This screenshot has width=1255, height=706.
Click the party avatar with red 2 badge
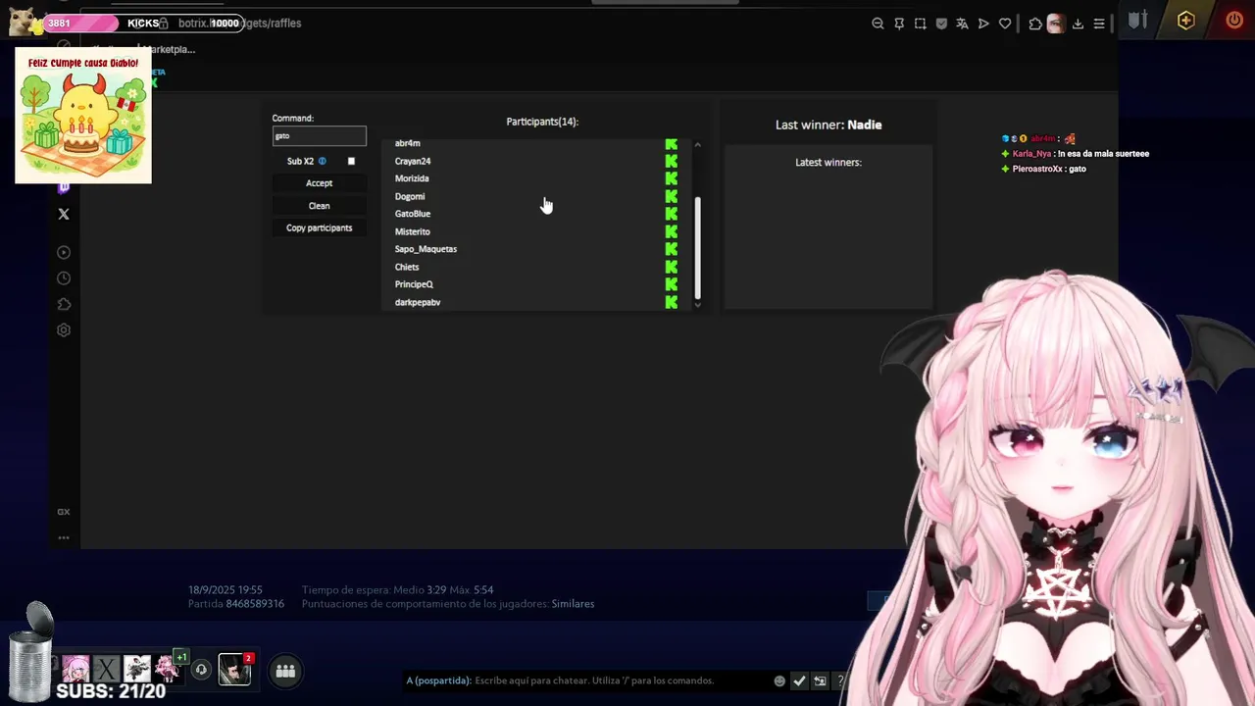tap(234, 670)
